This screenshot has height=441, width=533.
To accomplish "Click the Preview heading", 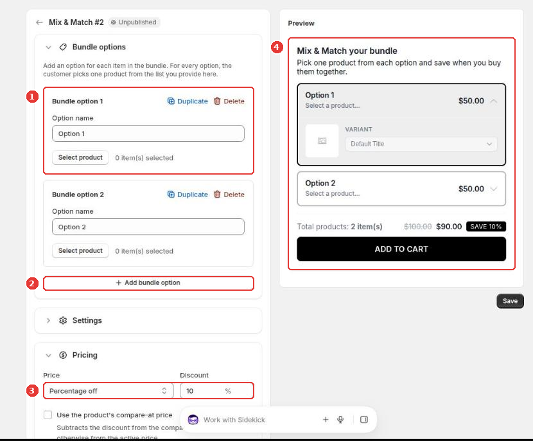I will click(x=301, y=24).
